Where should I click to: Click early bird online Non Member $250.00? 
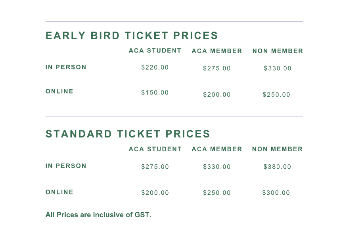tap(276, 95)
